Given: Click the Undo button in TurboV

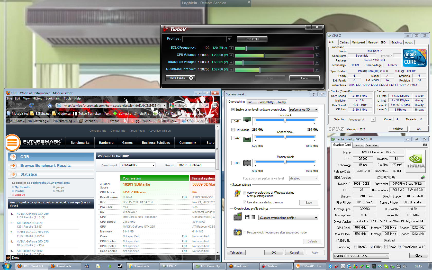Looking at the screenshot, I should click(304, 78).
